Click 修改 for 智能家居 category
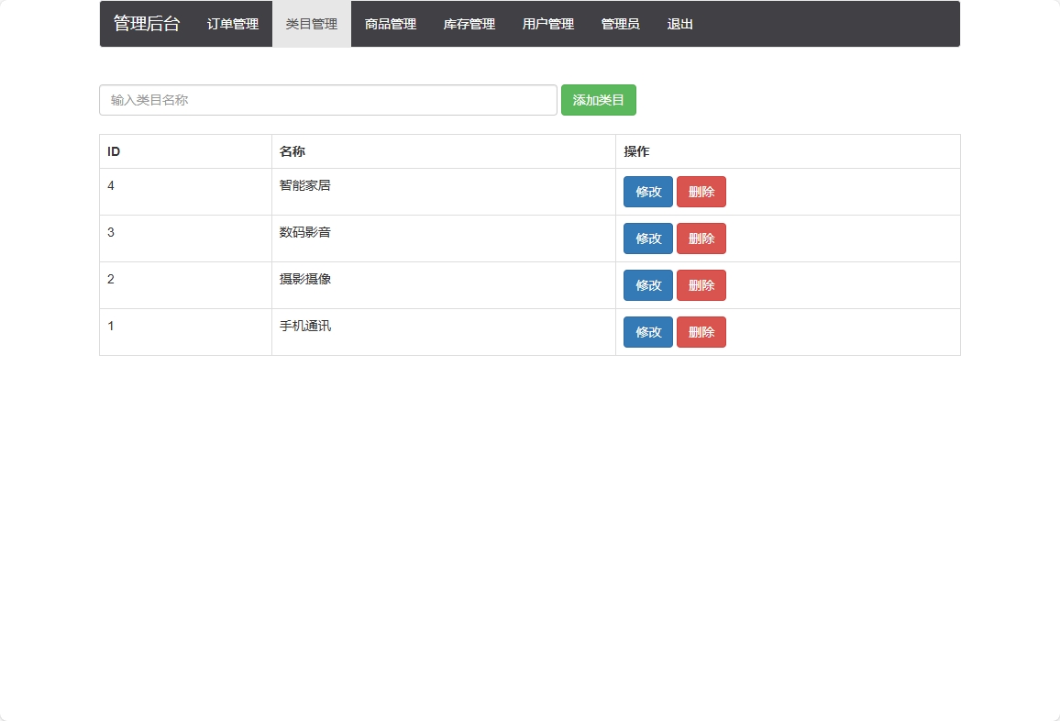The image size is (1060, 721). pos(647,192)
